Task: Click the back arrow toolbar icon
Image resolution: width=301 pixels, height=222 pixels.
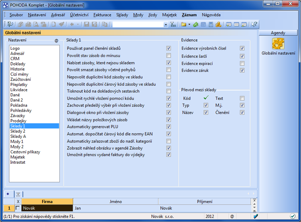Action: [x=72, y=24]
